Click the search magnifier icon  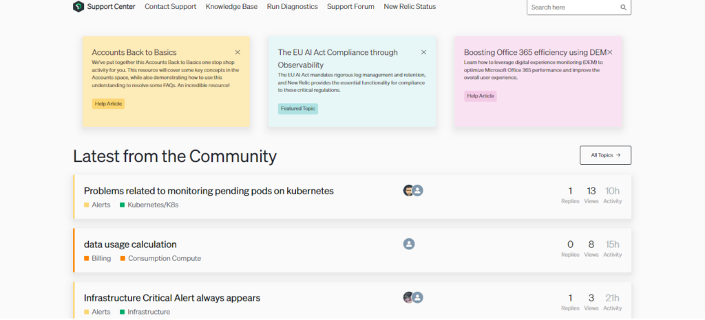pyautogui.click(x=623, y=7)
